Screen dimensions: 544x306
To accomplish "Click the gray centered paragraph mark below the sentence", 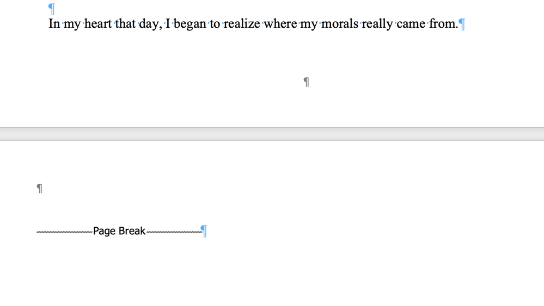I will [x=307, y=82].
